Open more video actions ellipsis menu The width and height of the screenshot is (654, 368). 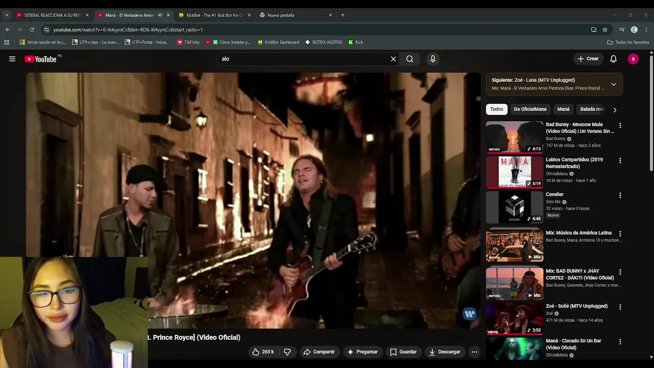tap(474, 352)
